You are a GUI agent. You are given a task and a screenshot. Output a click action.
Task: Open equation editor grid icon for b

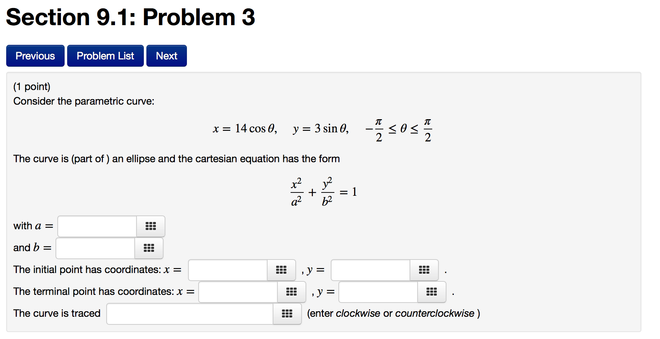pyautogui.click(x=149, y=248)
